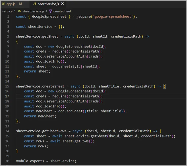The width and height of the screenshot is (187, 166).
Task: Click the chevron after service in breadcrumb
Action: point(15,11)
